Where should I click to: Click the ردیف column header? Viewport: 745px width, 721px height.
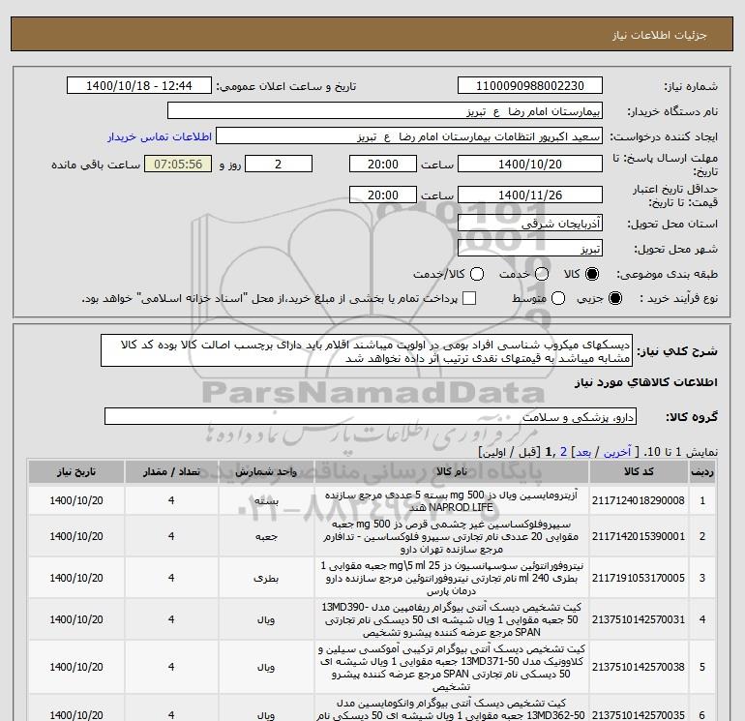point(702,472)
